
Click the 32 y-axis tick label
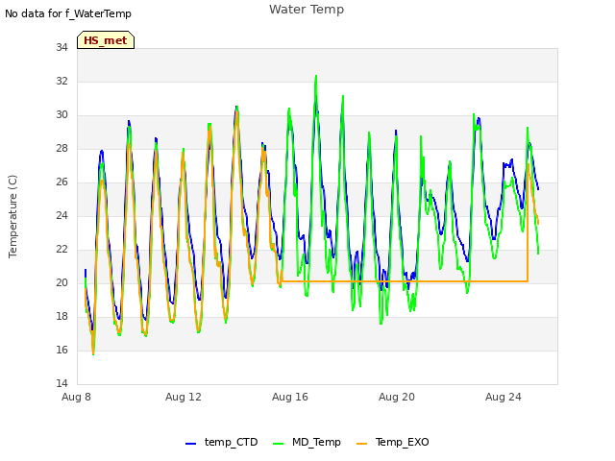click(x=61, y=81)
